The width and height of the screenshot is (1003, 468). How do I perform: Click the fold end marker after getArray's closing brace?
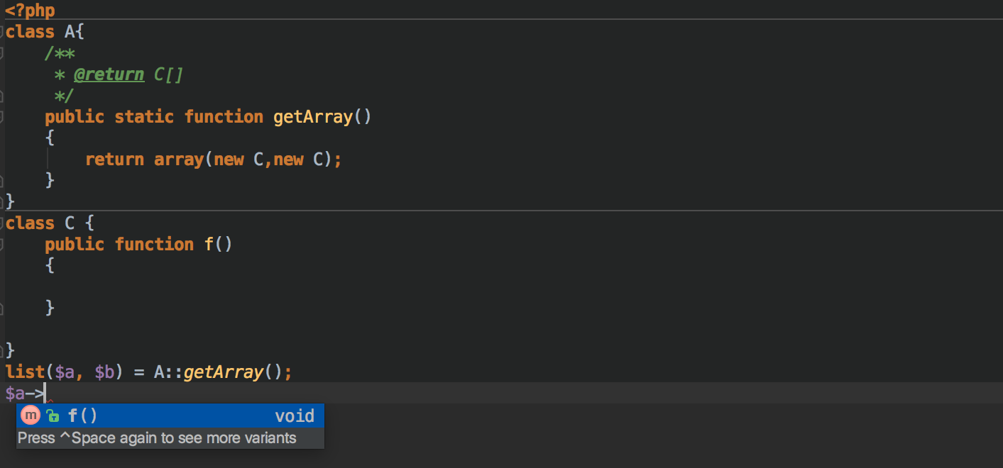tap(2, 180)
